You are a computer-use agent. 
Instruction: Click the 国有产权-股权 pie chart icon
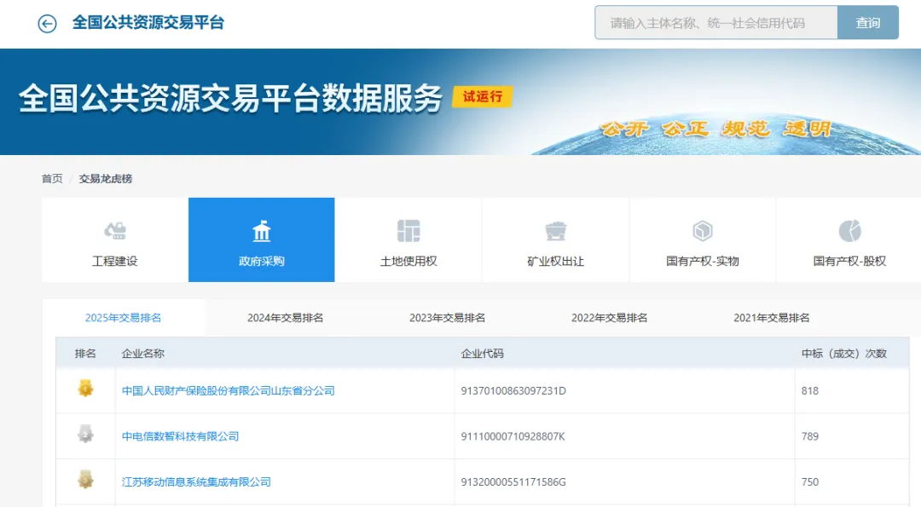click(x=849, y=231)
